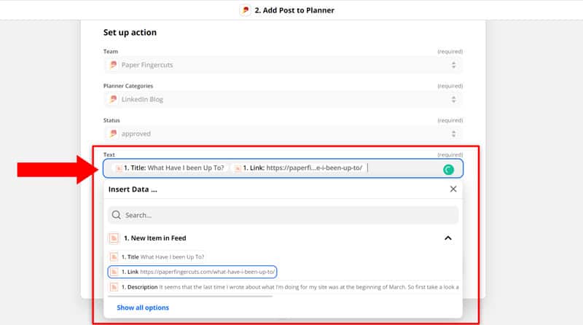Click the Grammarly icon in Text field

pyautogui.click(x=448, y=170)
